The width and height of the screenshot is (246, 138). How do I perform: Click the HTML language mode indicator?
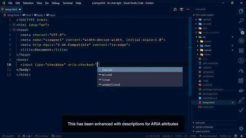click(193, 136)
